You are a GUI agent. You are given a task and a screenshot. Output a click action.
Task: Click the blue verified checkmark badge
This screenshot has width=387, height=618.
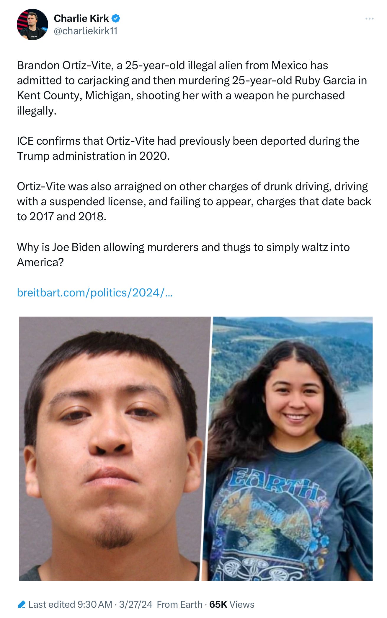[116, 18]
